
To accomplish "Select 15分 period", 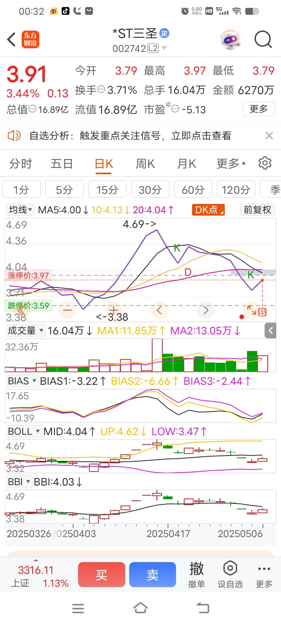I will pos(107,190).
